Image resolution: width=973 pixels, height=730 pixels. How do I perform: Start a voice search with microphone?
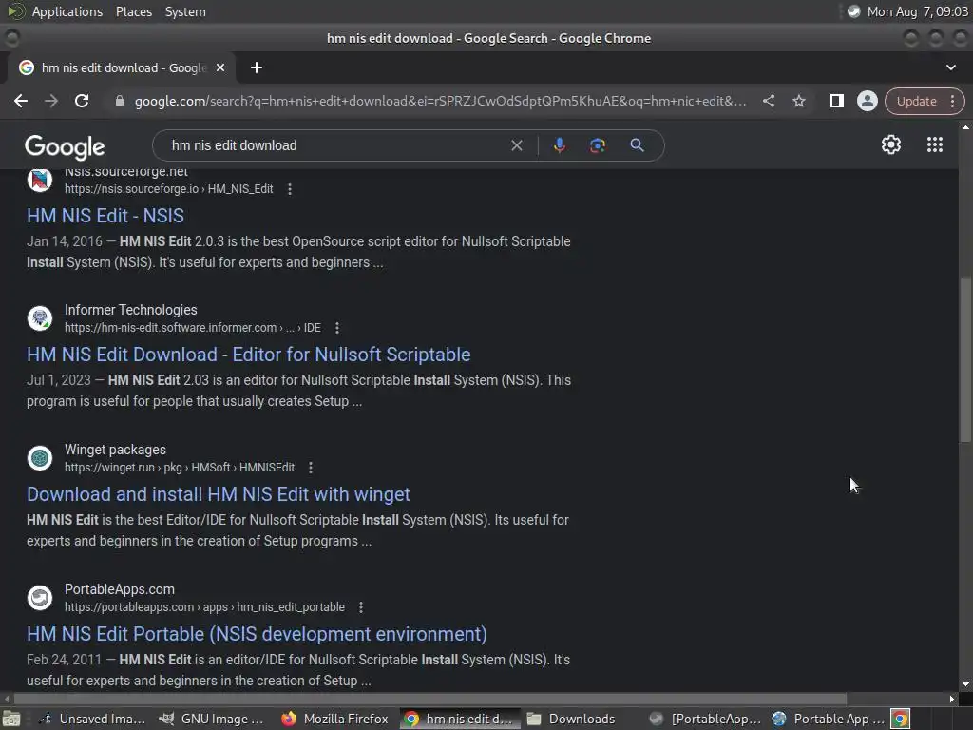[x=559, y=145]
